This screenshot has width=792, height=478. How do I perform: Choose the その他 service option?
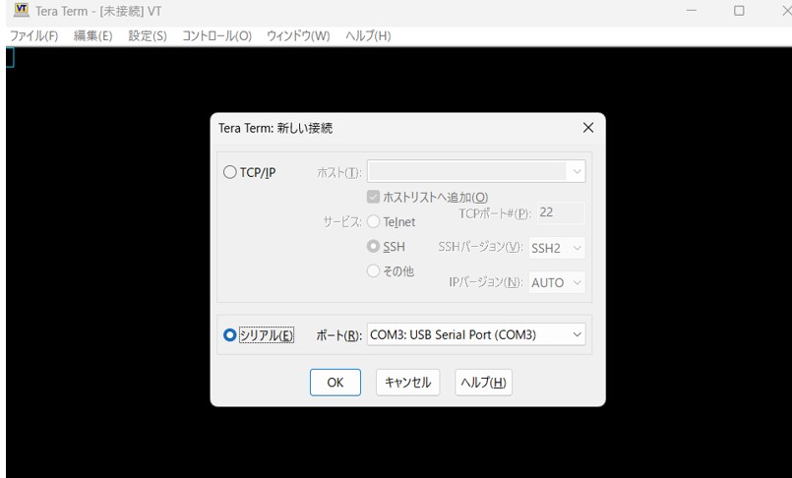373,271
